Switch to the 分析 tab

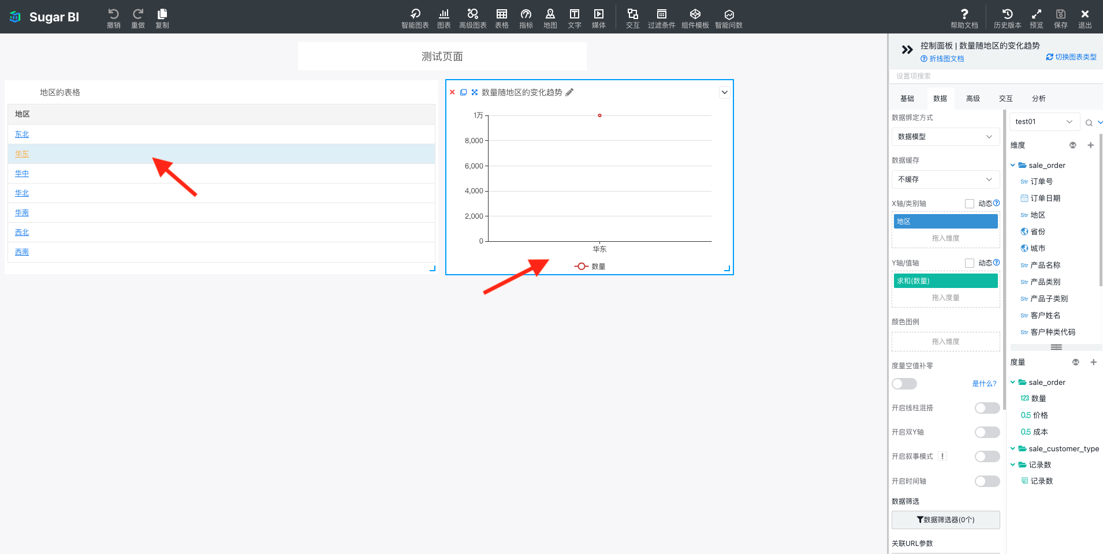click(1039, 99)
